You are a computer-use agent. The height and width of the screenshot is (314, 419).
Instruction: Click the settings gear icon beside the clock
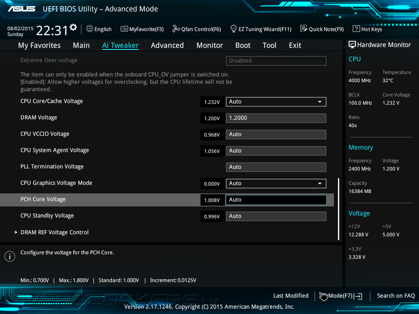coord(73,27)
